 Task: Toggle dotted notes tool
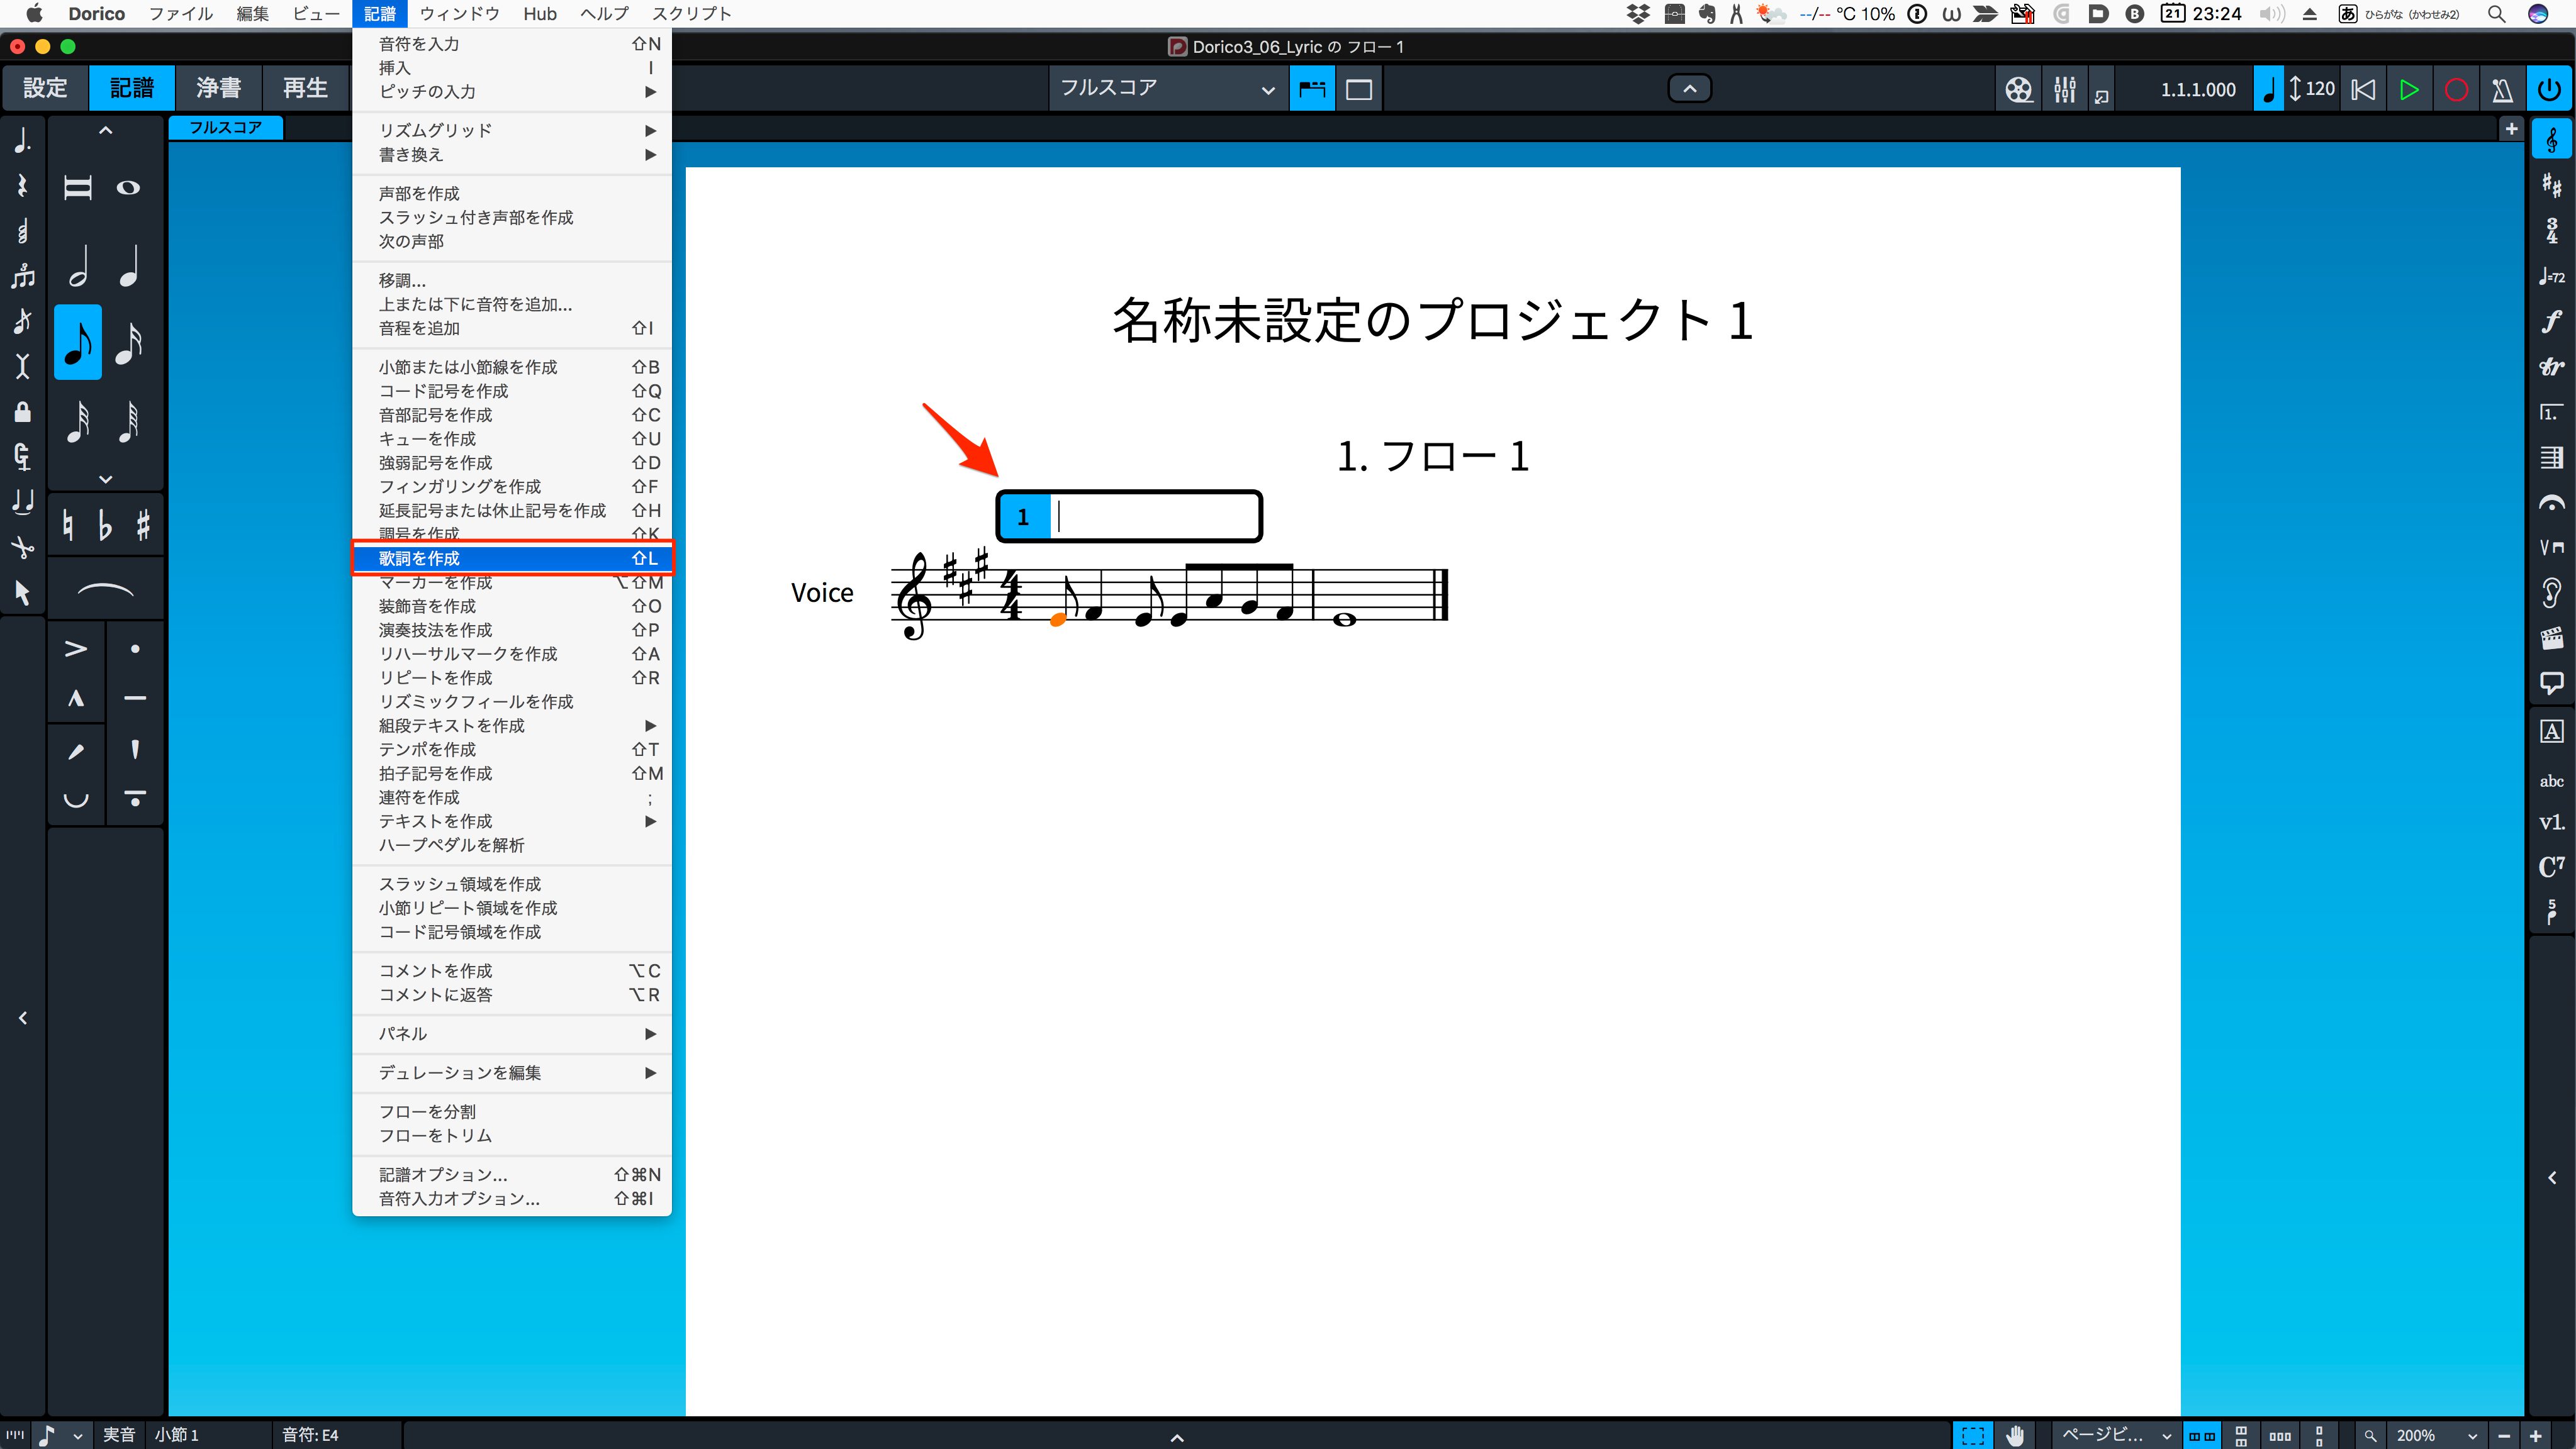(x=22, y=140)
